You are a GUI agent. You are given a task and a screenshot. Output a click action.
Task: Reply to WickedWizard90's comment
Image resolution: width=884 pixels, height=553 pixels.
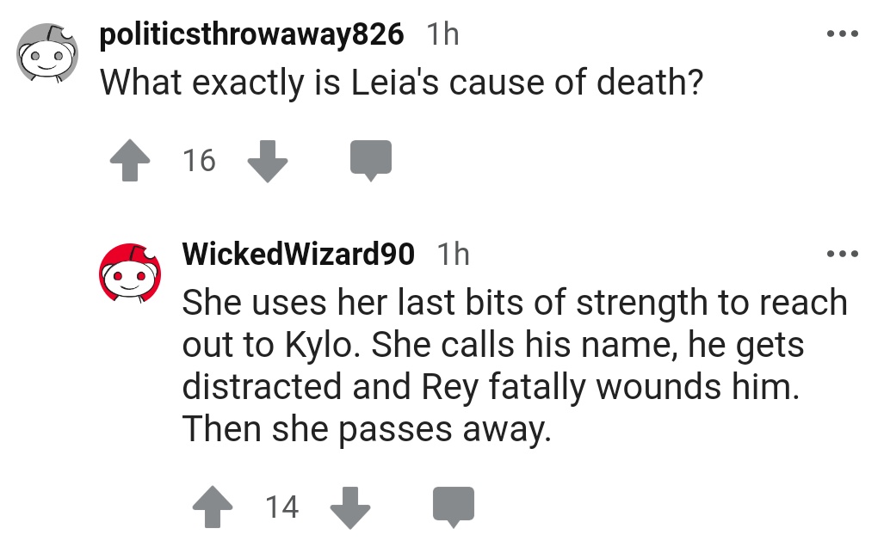(453, 507)
